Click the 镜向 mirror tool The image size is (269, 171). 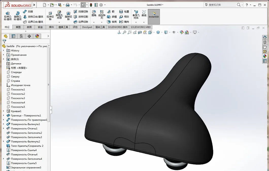[x=124, y=22]
